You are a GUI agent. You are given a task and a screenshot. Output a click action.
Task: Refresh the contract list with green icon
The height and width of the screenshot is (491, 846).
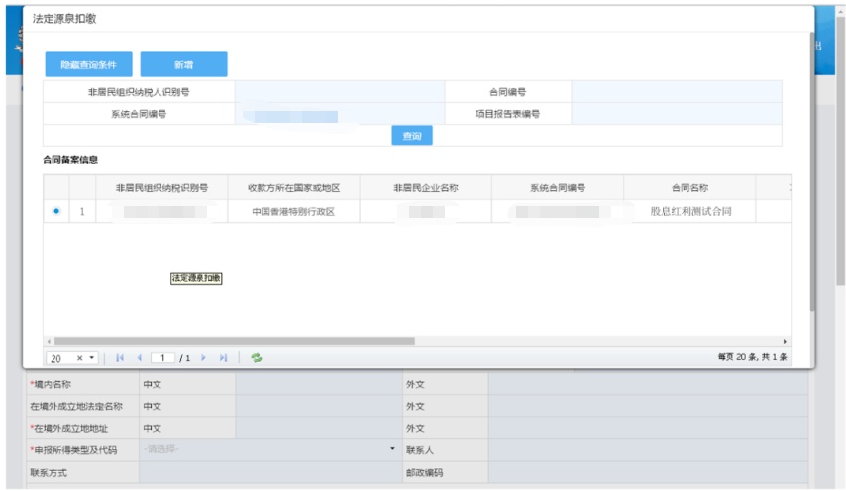pyautogui.click(x=256, y=357)
